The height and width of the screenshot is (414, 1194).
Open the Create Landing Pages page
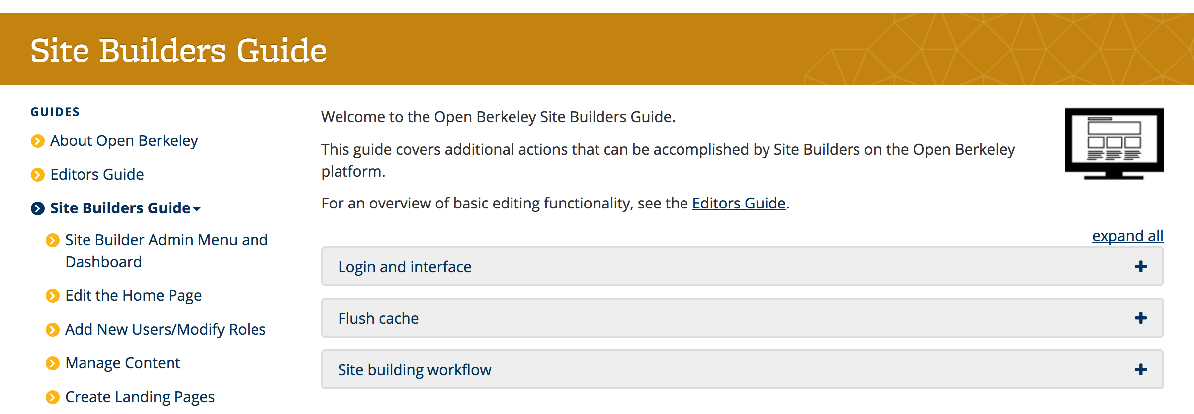click(x=140, y=397)
